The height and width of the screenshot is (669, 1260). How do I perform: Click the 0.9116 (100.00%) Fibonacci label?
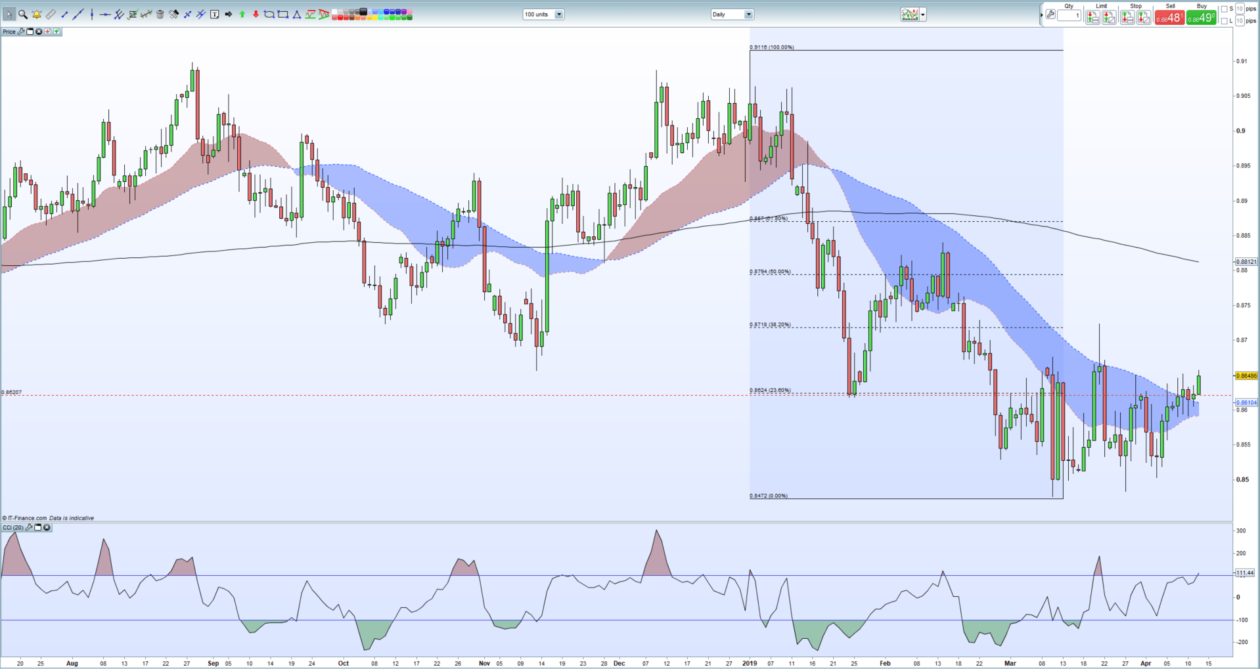pyautogui.click(x=772, y=47)
